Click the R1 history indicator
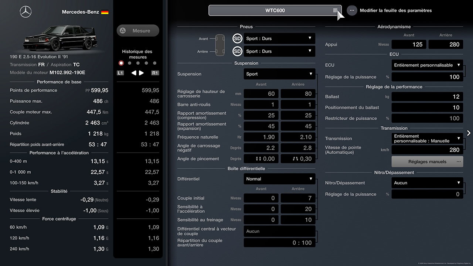 [155, 73]
